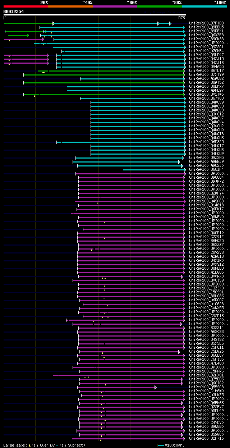
Task: Select the query name BB912254
Action: 14,12
